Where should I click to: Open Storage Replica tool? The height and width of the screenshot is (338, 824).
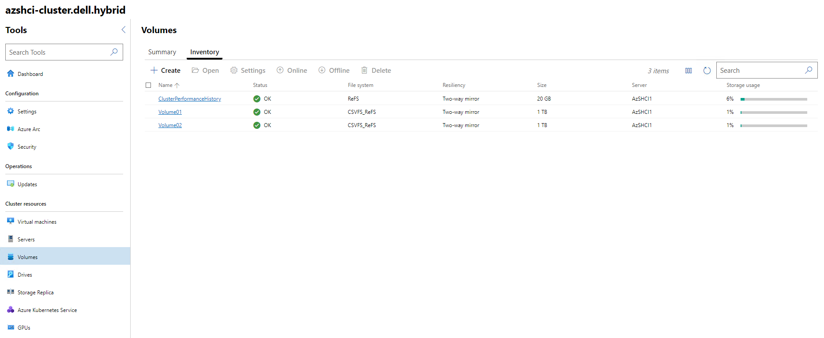35,293
